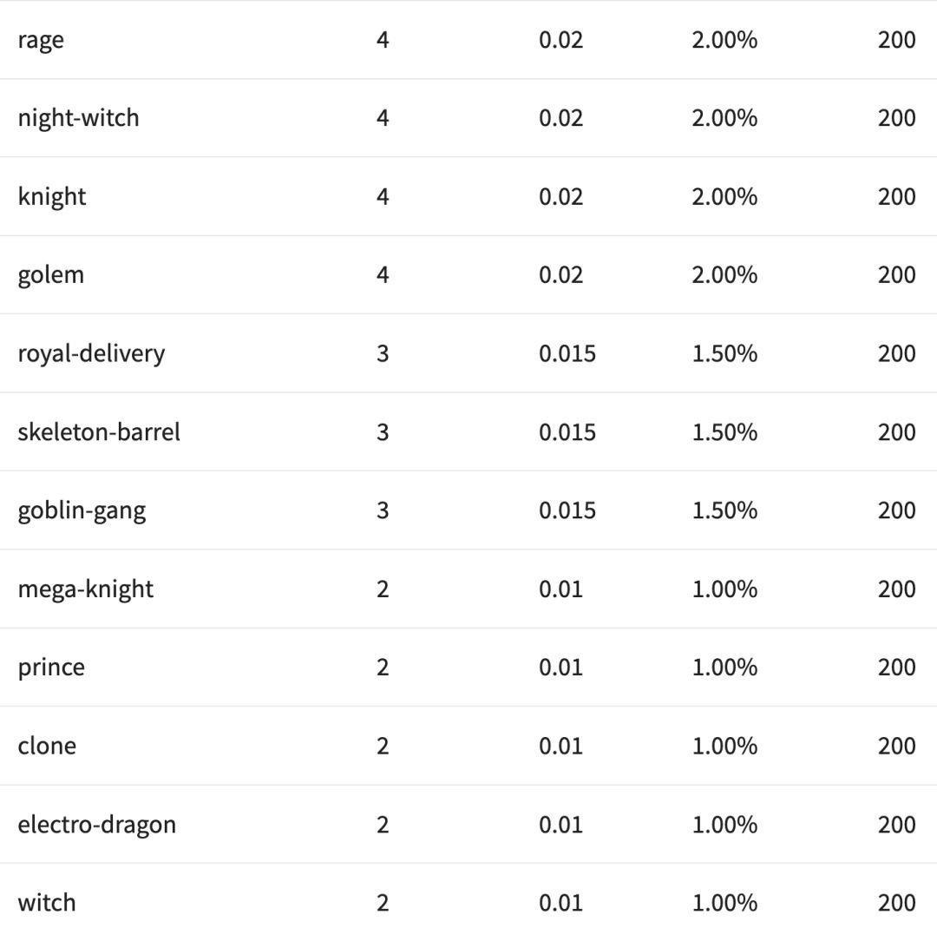Select 1.50% in the skeleton-barrel row

(724, 432)
